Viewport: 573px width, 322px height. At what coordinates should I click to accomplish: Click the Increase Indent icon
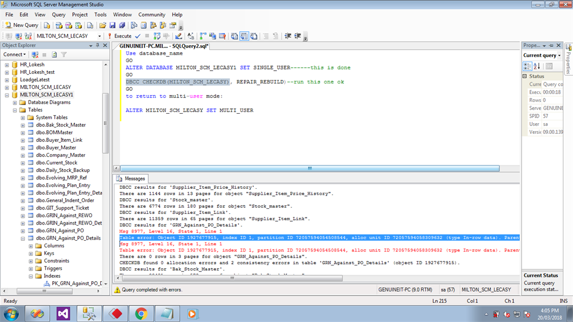(298, 36)
